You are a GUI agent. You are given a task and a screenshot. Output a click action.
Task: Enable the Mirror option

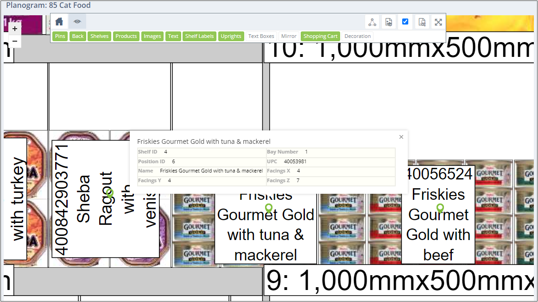(289, 36)
